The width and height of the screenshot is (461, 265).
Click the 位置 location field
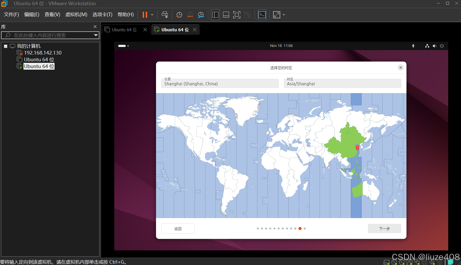point(220,83)
